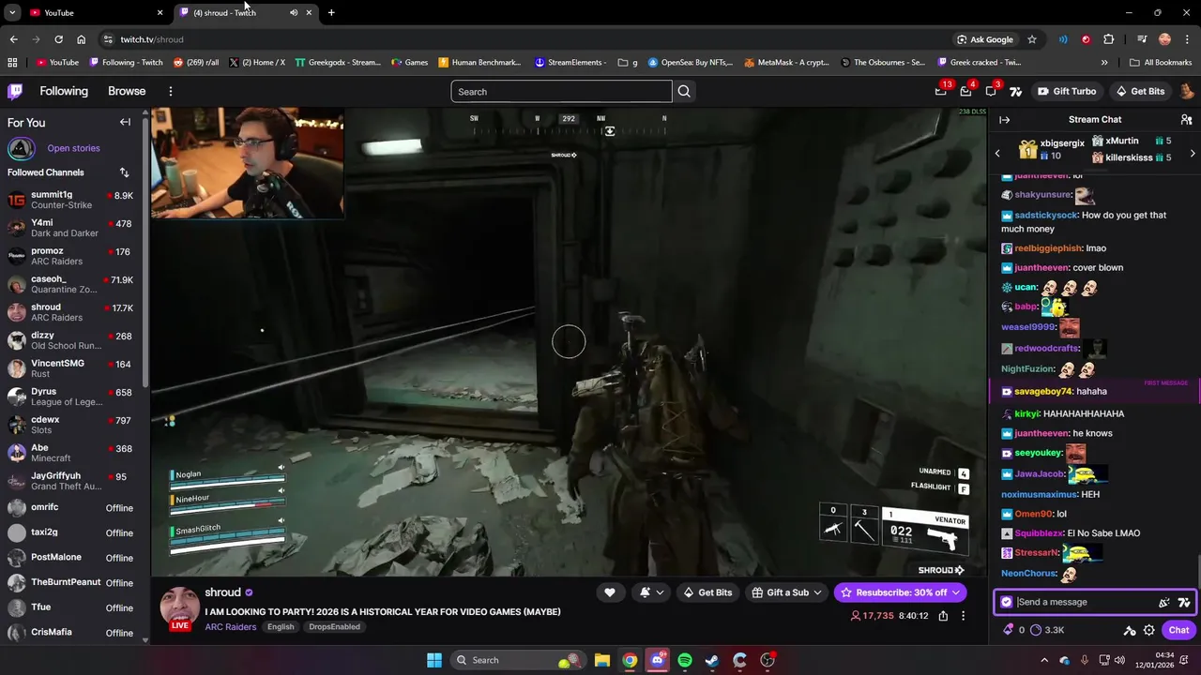
Task: Open Spotify from the Windows taskbar
Action: tap(685, 660)
